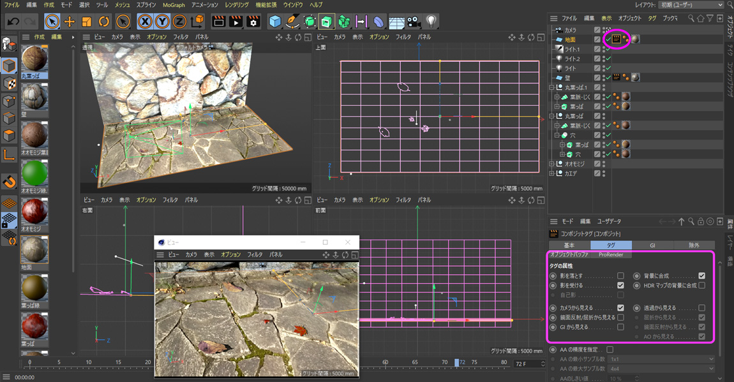Toggle the カメラから見える checkbox
The image size is (734, 382).
620,308
